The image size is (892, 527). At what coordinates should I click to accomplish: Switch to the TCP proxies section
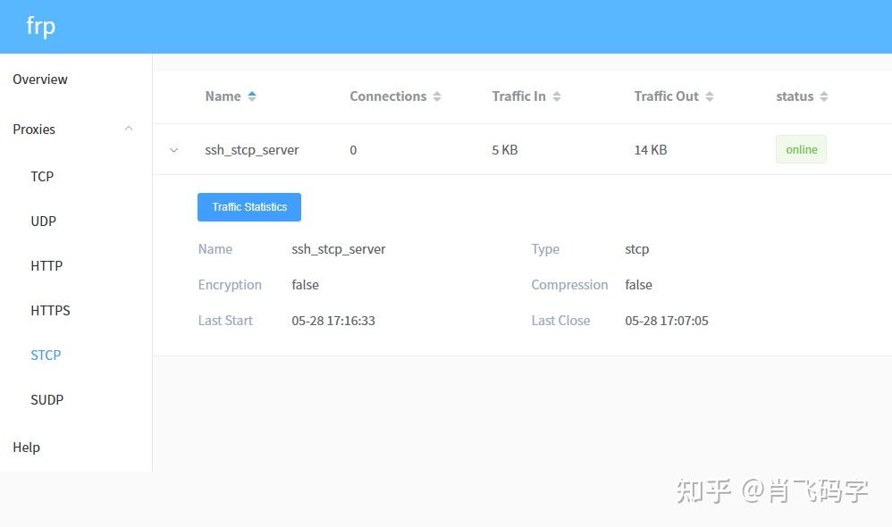[42, 176]
